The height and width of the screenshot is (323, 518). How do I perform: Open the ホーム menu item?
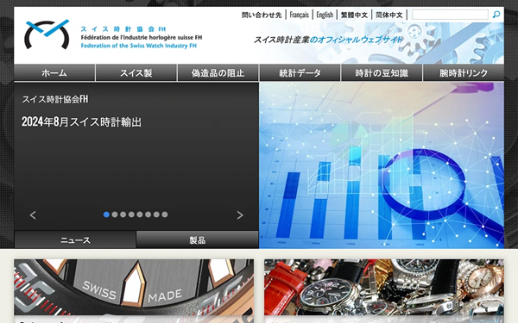click(x=54, y=73)
